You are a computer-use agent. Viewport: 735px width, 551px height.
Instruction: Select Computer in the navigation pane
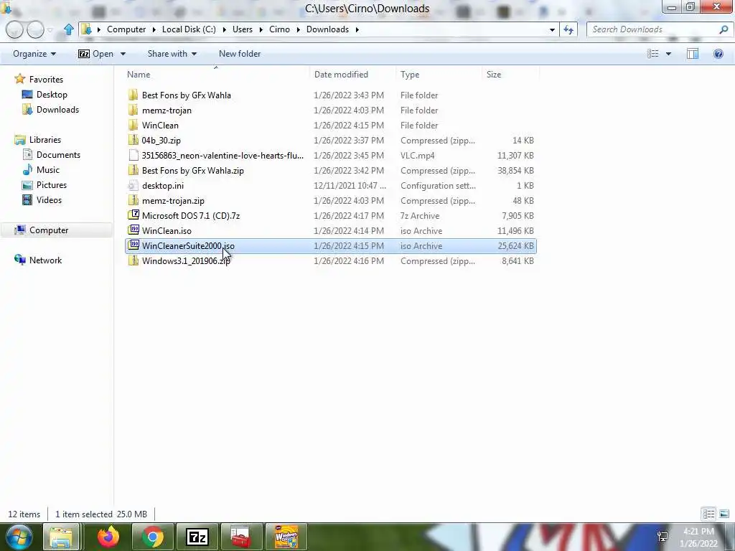pos(49,230)
